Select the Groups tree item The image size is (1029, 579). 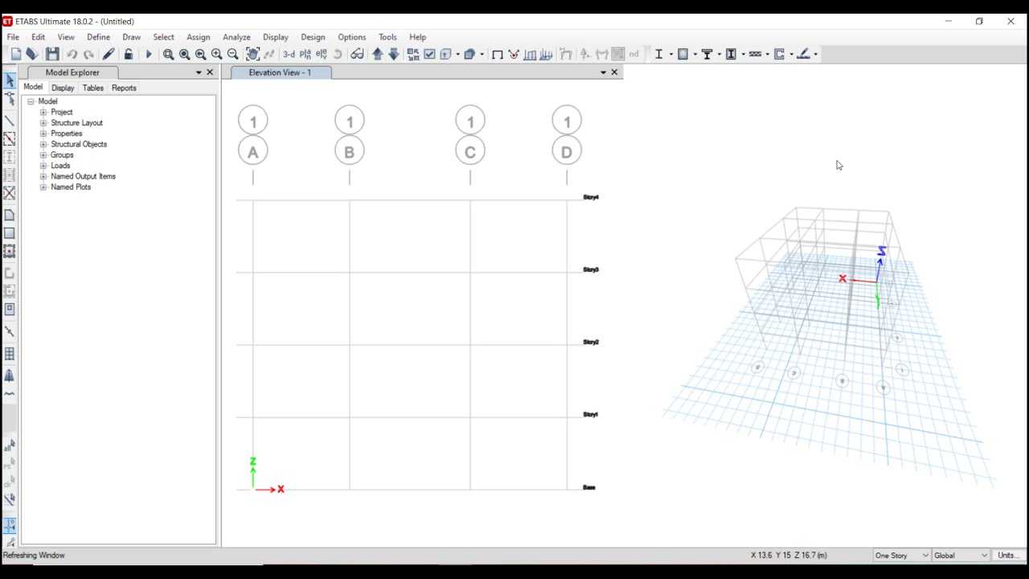point(62,154)
